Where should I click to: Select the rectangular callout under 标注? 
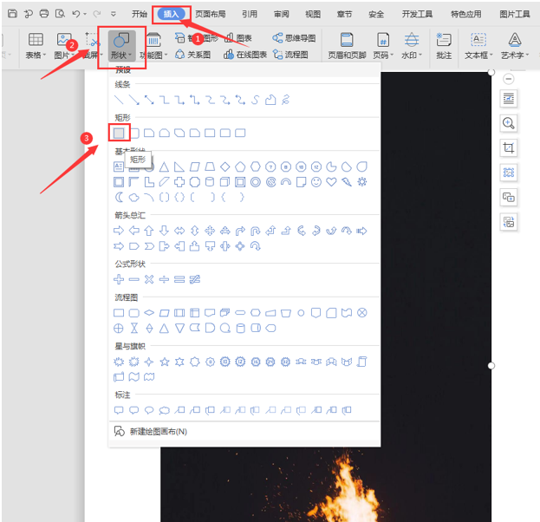[x=119, y=410]
